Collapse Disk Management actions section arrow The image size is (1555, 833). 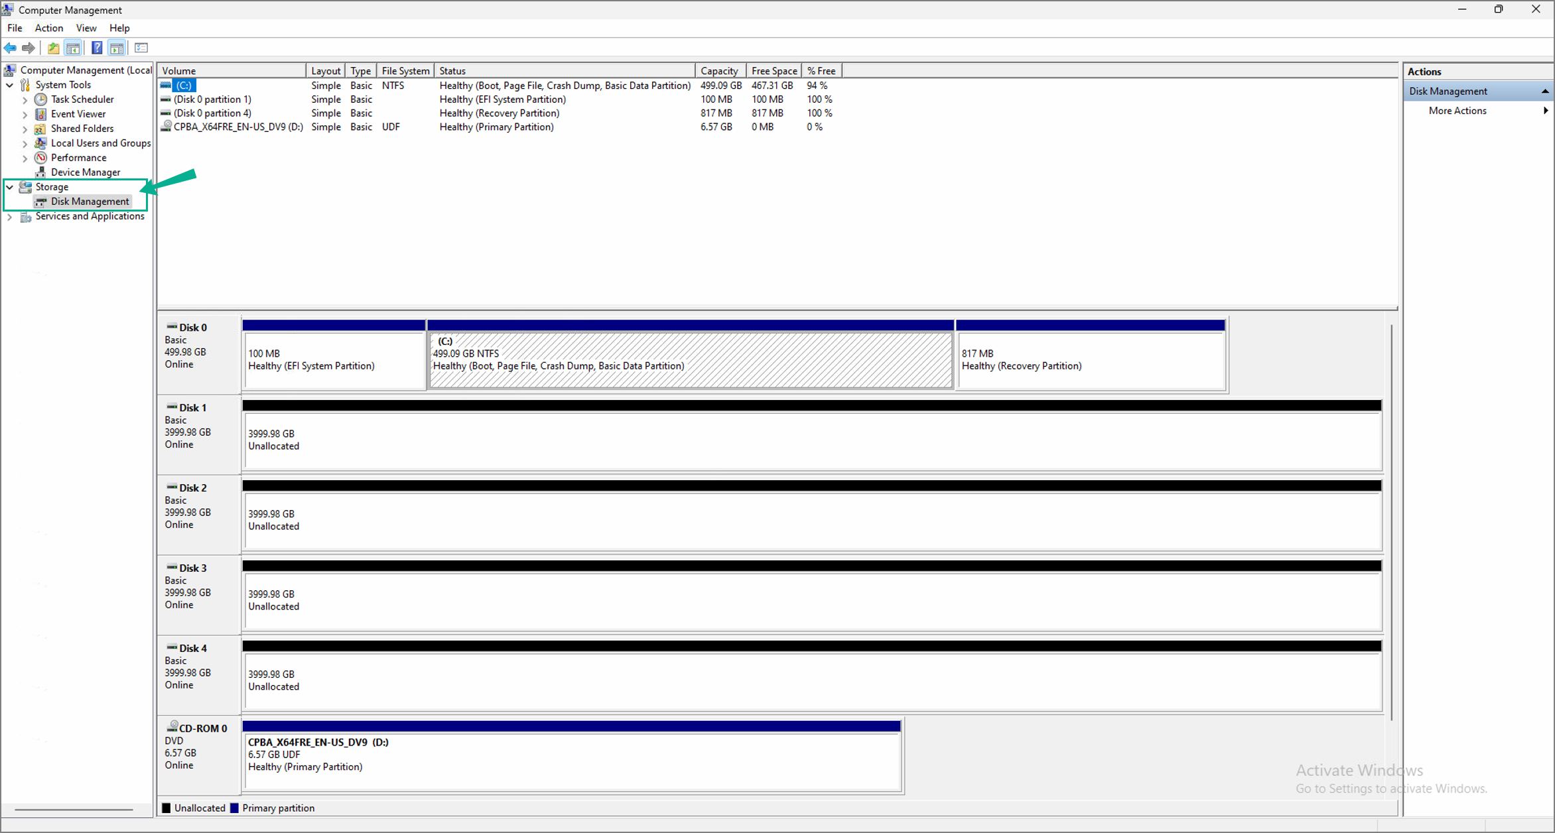tap(1545, 92)
